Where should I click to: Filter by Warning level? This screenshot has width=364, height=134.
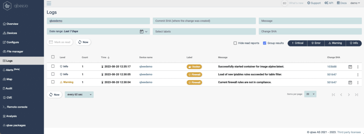click(x=335, y=43)
